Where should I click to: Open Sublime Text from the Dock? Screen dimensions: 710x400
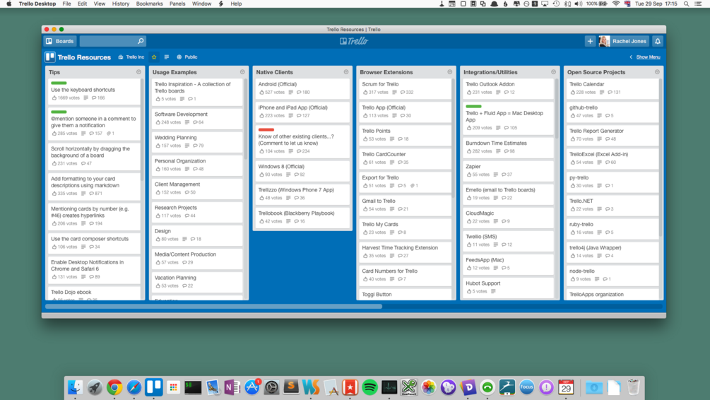(291, 387)
